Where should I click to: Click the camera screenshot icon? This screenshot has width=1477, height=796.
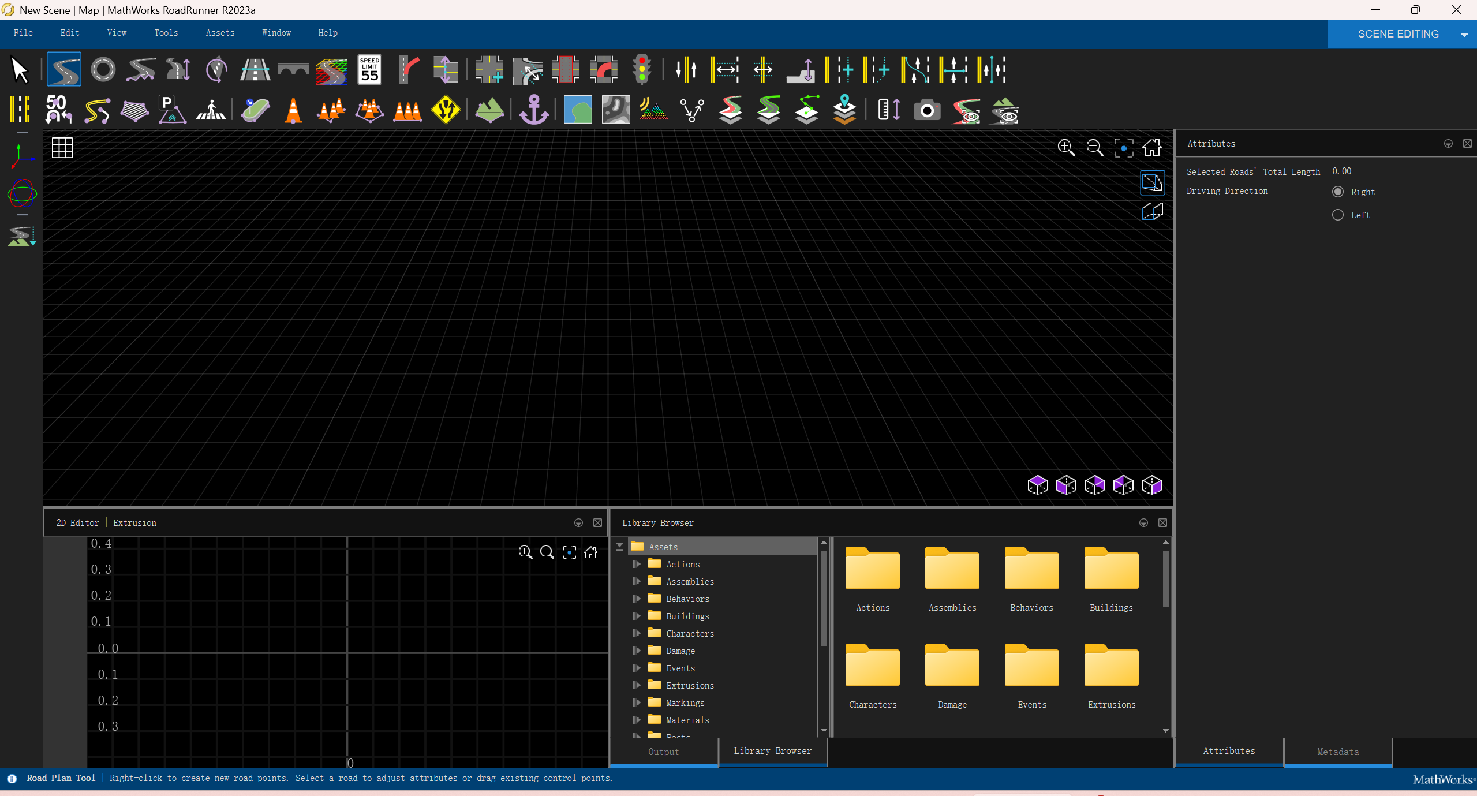click(927, 110)
